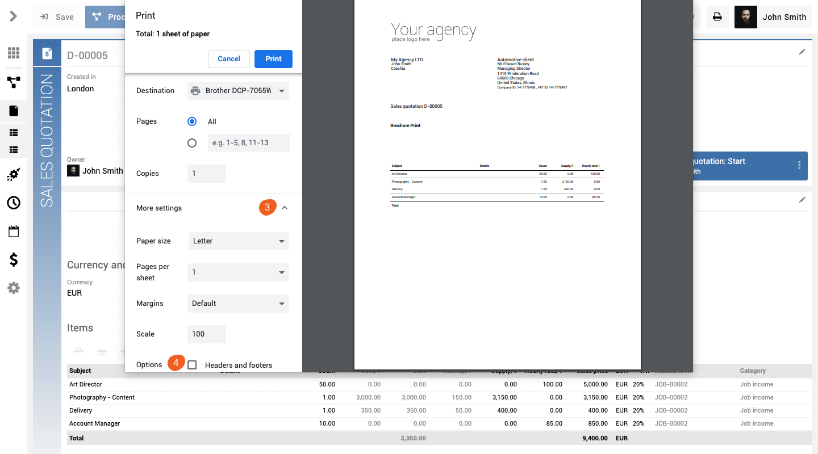Click John Smith avatar in top bar
Screen dimensions: 818x454
coord(746,17)
